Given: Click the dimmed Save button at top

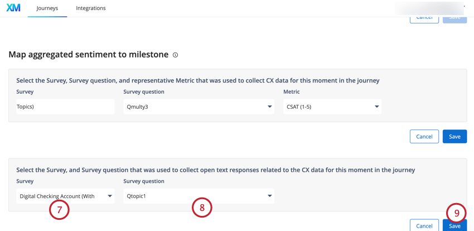Looking at the screenshot, I should [454, 20].
